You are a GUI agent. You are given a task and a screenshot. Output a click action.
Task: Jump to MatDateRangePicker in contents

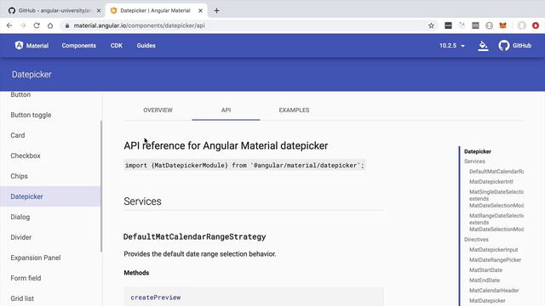tap(496, 260)
